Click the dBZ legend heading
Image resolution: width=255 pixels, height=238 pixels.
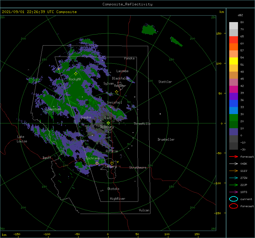tap(240, 15)
